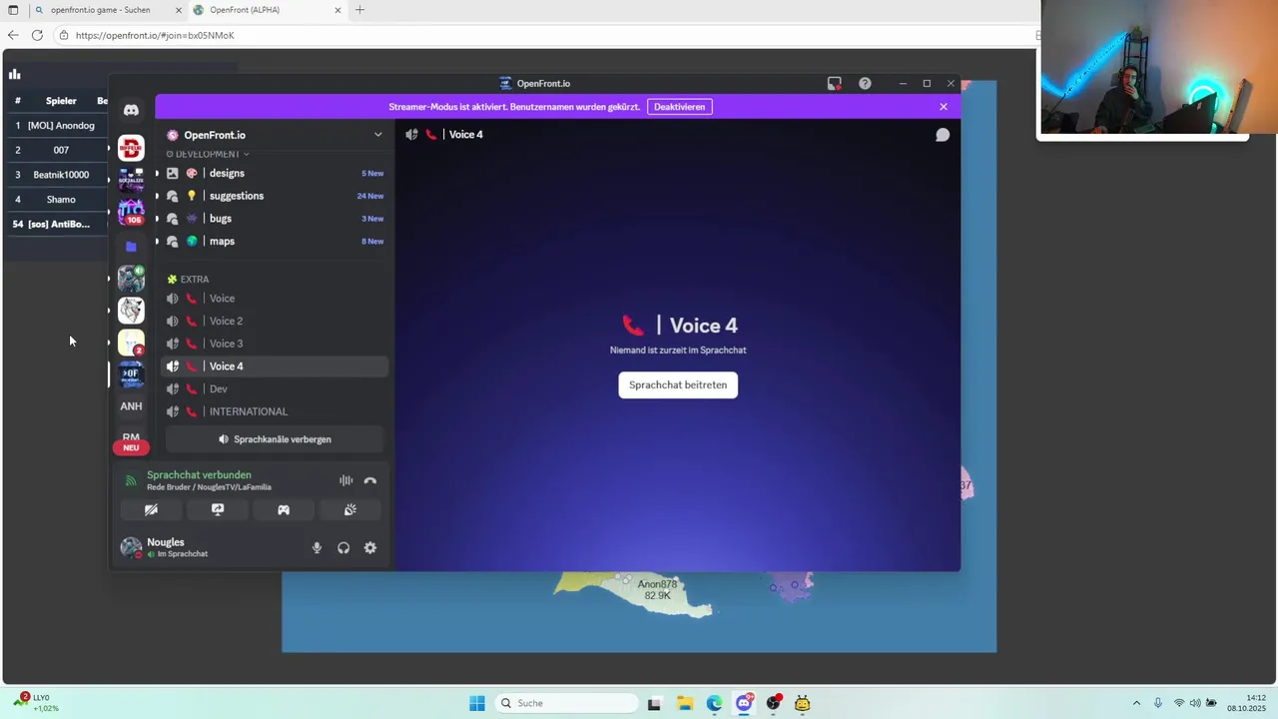Open Windows Start menu
This screenshot has height=719, width=1278.
tap(477, 703)
